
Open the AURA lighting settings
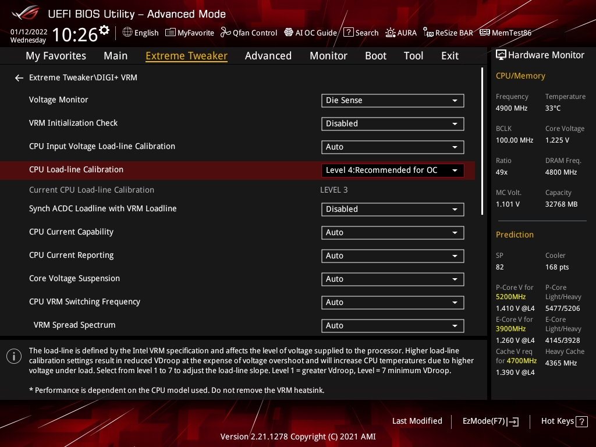click(x=401, y=33)
